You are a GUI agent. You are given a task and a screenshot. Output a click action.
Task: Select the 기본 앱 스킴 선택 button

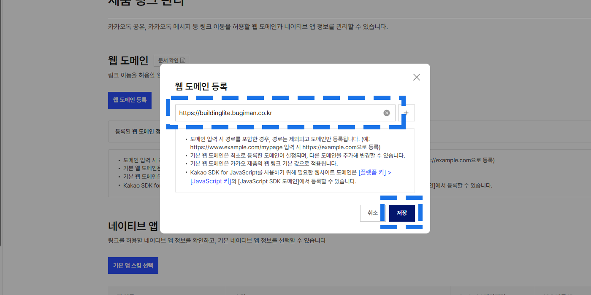(x=133, y=265)
